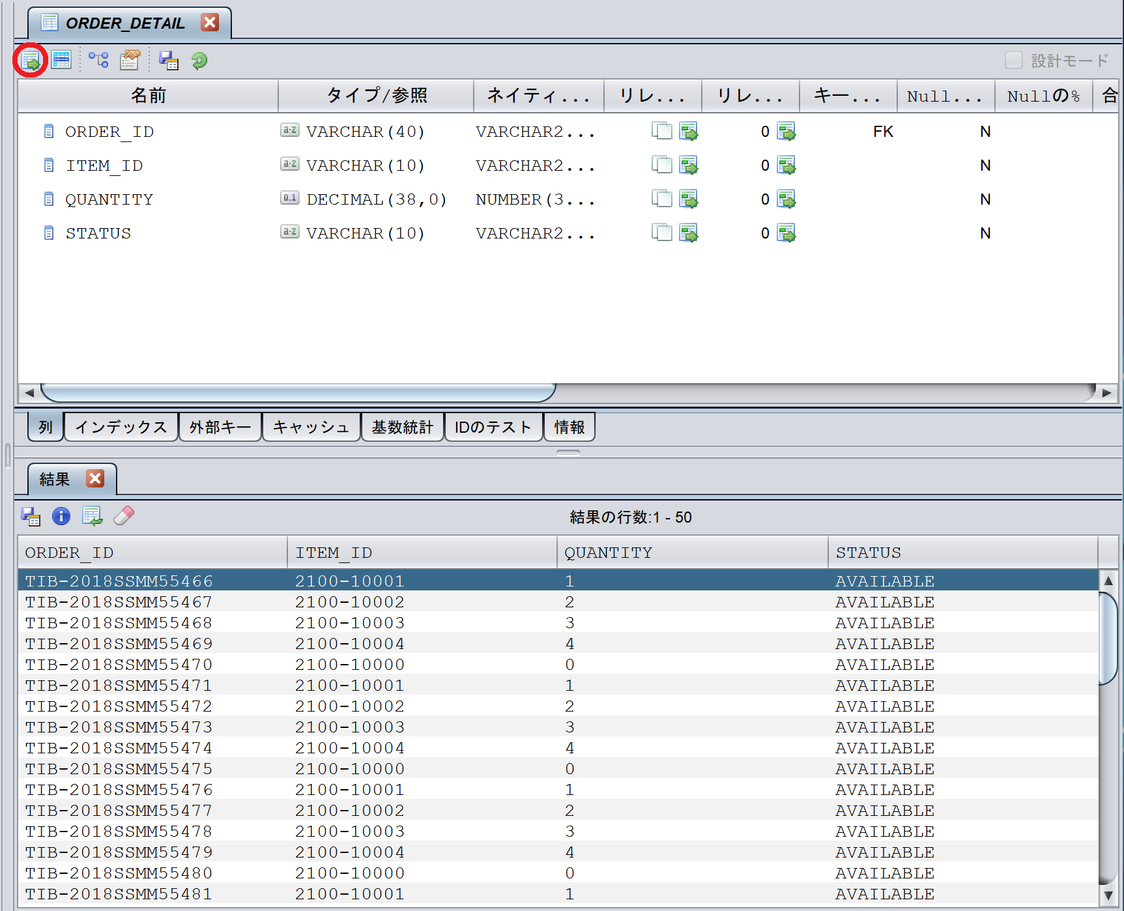The image size is (1124, 911).
Task: Select the row TIB-2018SSMM55470
Action: [x=261, y=664]
